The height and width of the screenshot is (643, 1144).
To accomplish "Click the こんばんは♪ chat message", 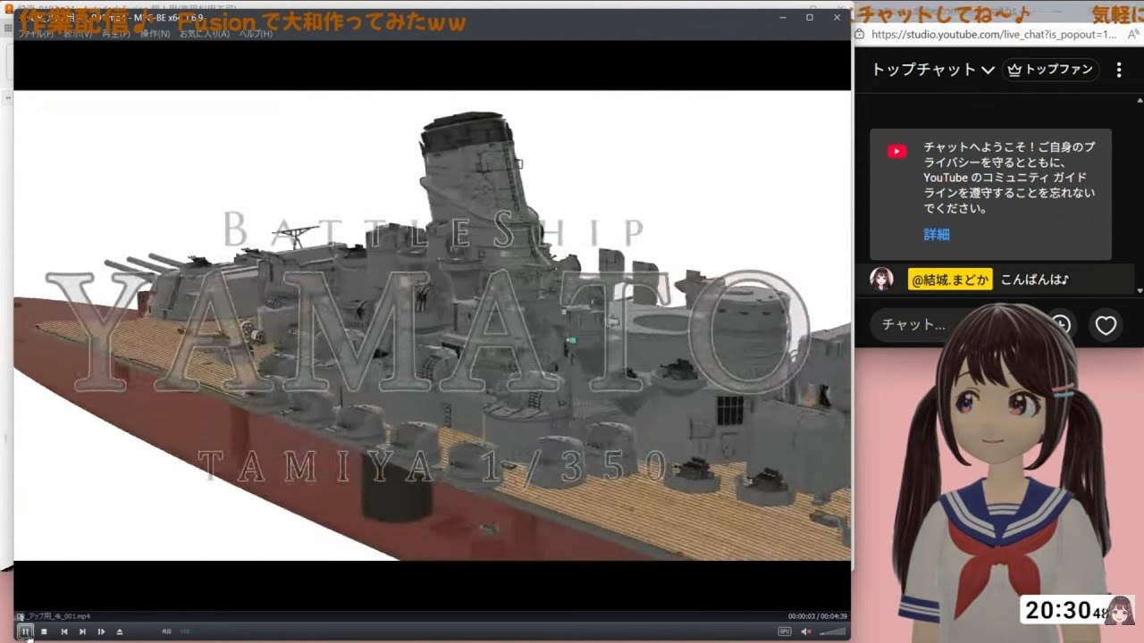I will point(1034,280).
